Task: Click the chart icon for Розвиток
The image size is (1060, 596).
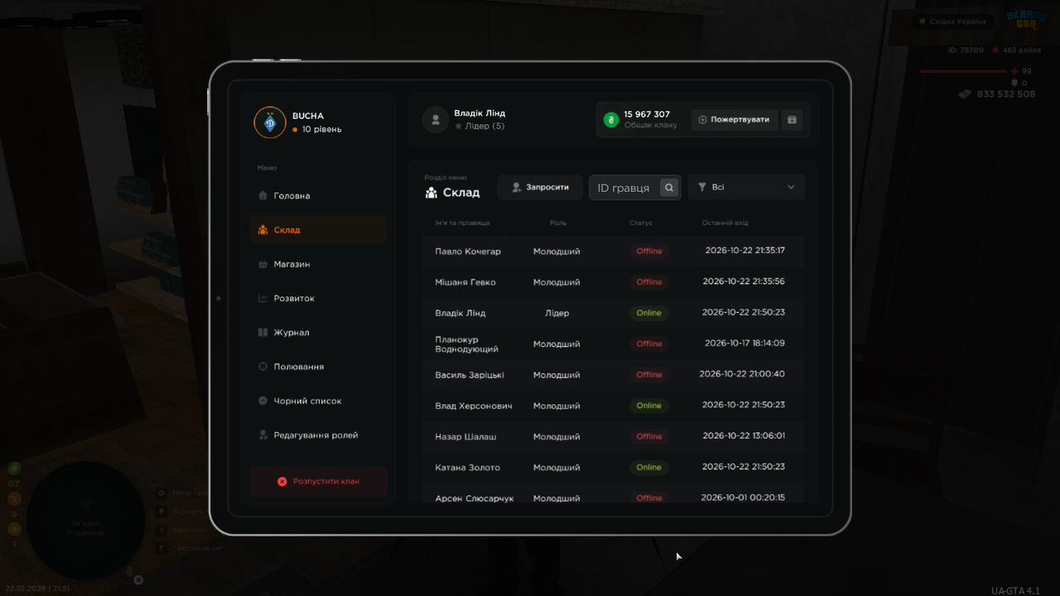Action: pos(263,298)
